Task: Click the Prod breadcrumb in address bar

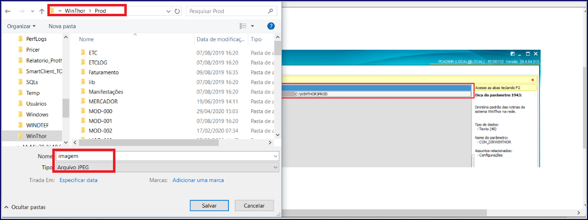Action: [x=100, y=11]
